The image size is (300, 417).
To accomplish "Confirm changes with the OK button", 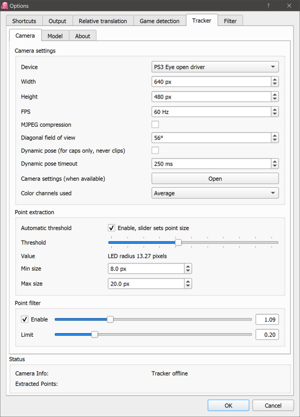I will pos(228,405).
